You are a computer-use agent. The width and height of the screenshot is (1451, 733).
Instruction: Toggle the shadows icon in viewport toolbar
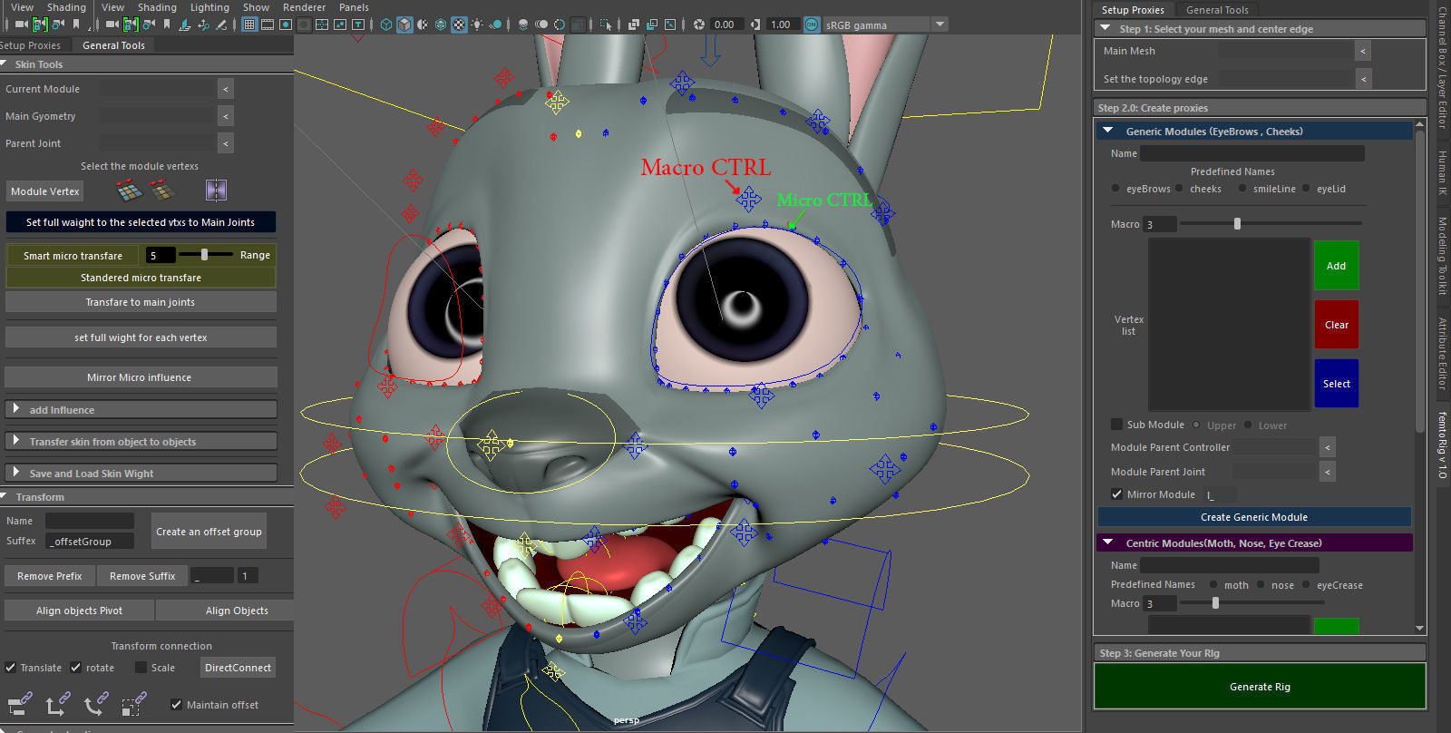point(496,24)
